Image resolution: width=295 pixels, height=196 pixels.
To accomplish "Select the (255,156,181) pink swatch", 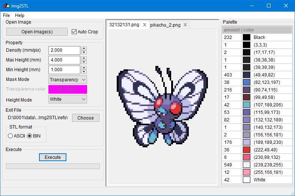I will [x=247, y=172].
